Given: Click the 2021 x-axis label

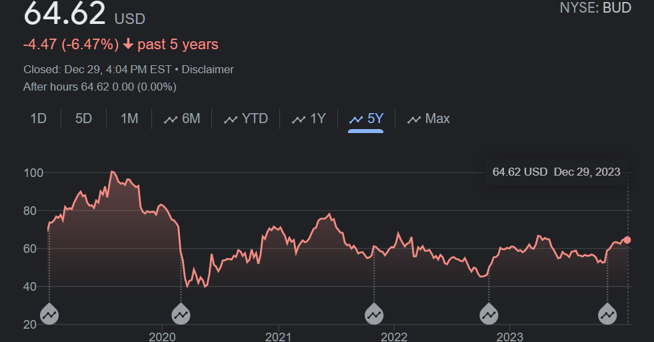Looking at the screenshot, I should 278,336.
